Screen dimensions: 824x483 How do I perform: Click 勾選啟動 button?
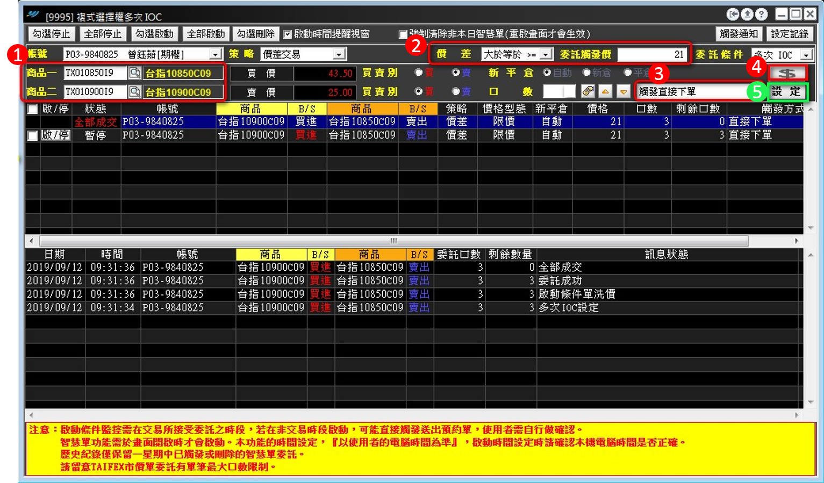tap(154, 34)
